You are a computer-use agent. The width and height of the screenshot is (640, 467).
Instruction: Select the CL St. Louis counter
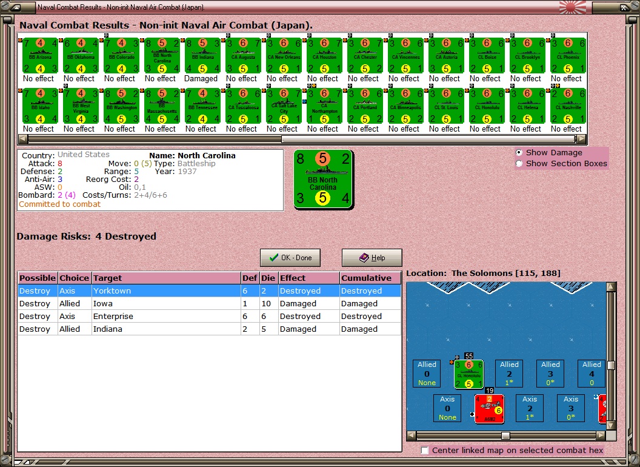point(446,106)
